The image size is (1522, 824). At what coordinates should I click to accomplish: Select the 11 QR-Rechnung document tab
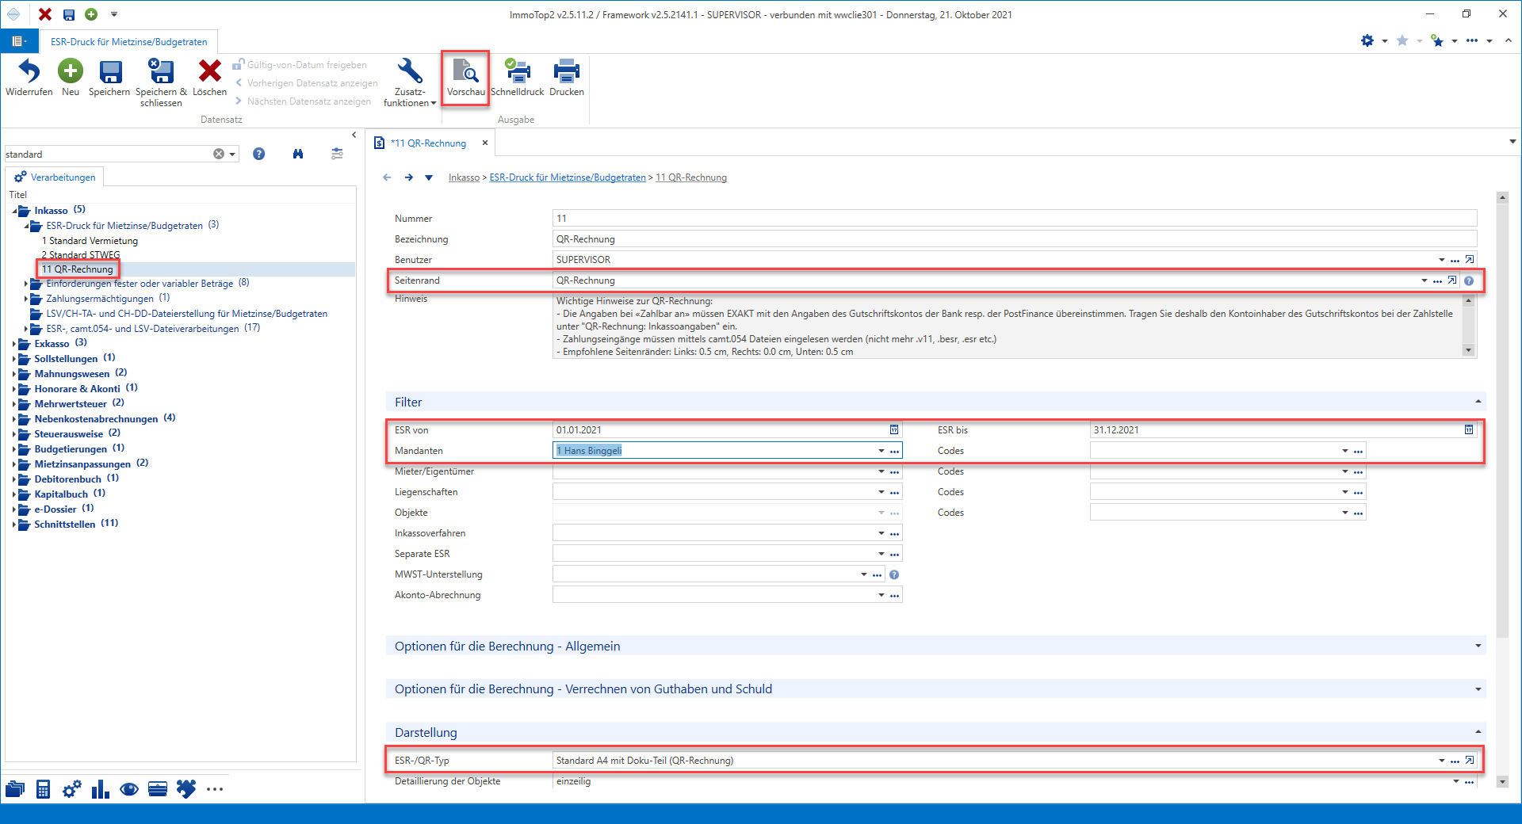(x=428, y=143)
